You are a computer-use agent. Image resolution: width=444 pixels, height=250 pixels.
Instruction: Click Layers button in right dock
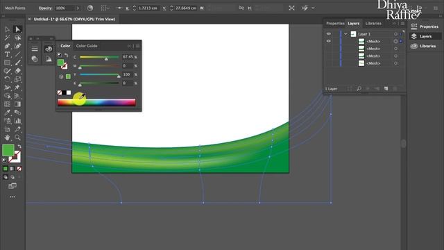coord(425,36)
